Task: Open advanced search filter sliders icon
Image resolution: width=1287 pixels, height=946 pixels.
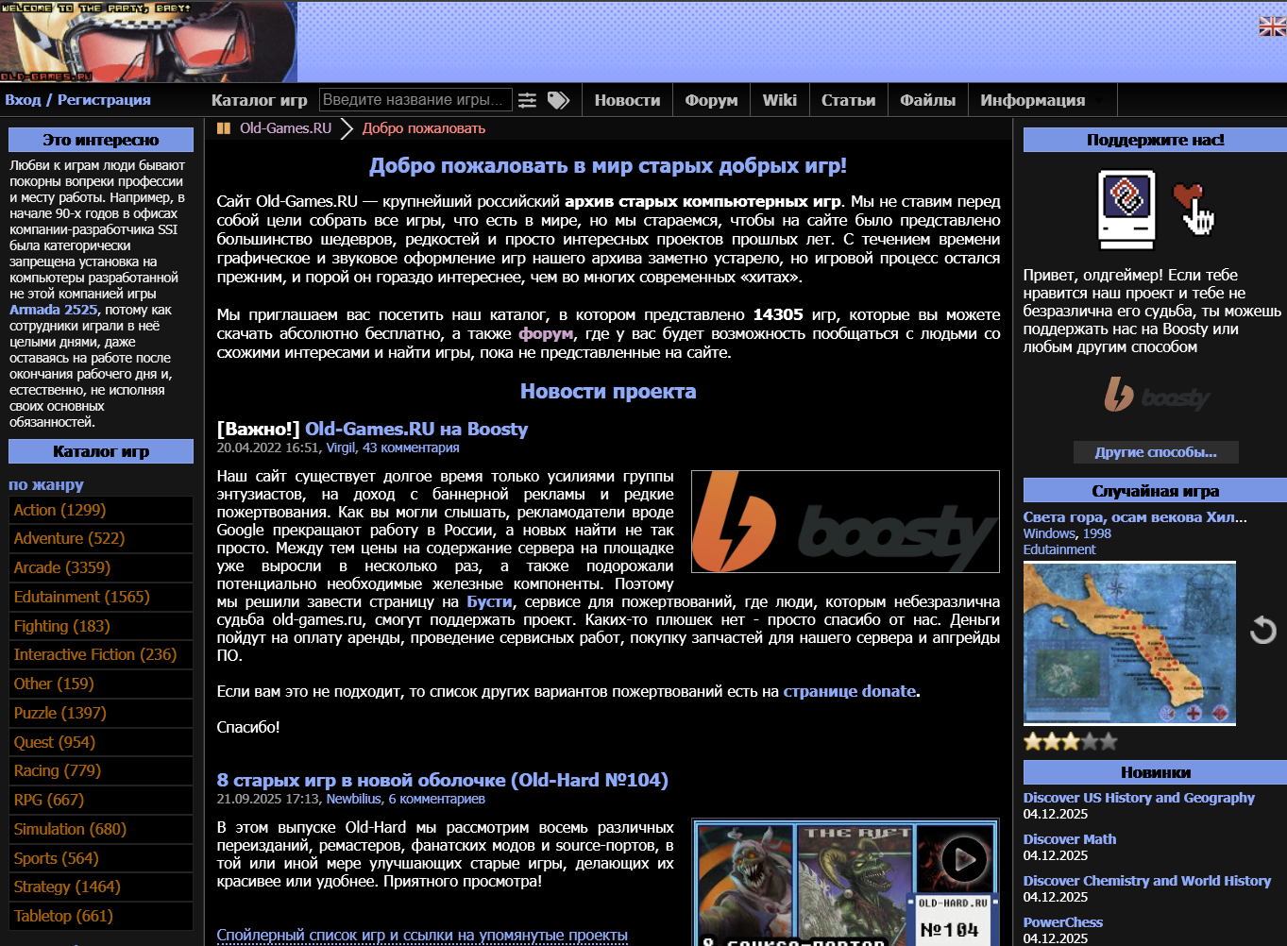Action: (527, 100)
